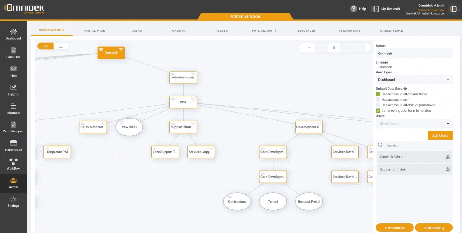Open the Inbox in the sidebar
The height and width of the screenshot is (233, 462).
(13, 72)
